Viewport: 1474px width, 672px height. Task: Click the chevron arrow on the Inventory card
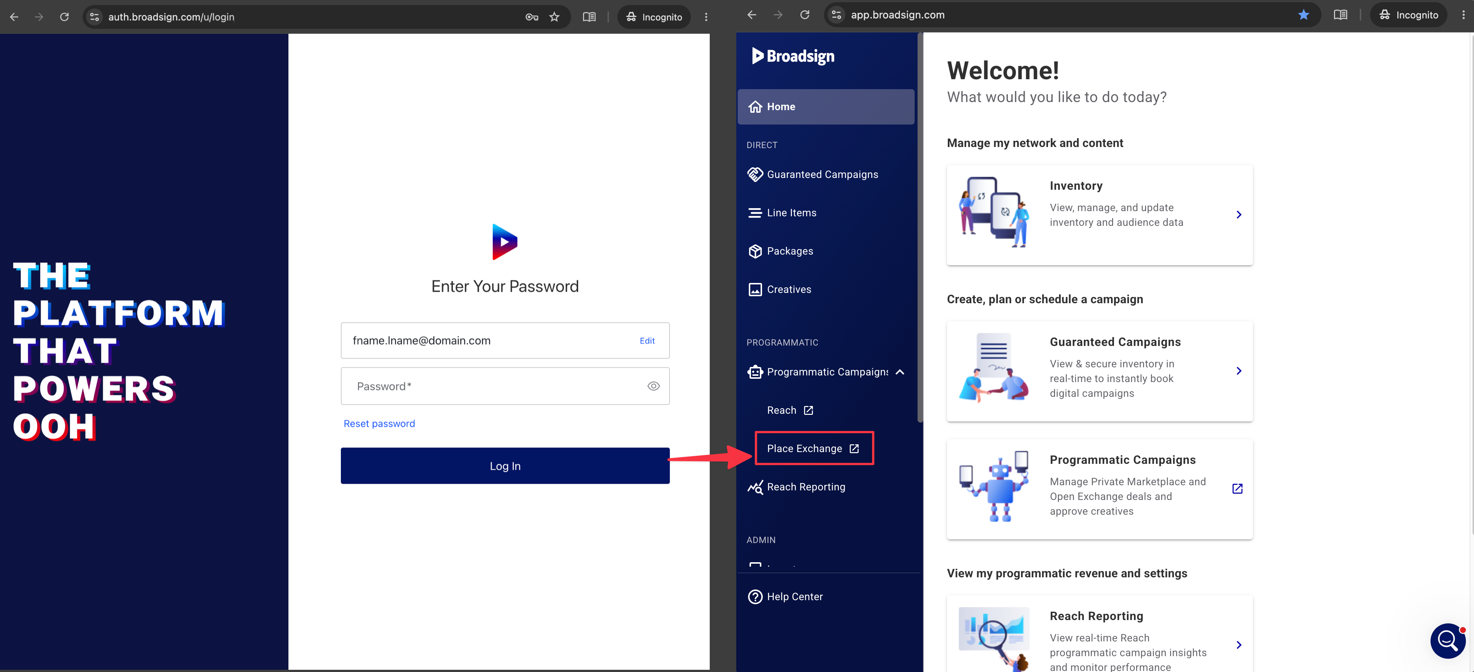coord(1239,215)
